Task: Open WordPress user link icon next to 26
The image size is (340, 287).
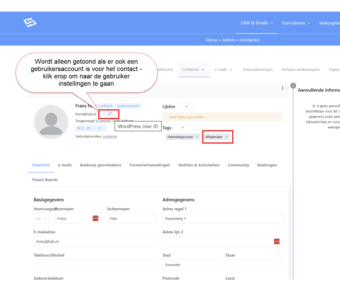Action: tap(110, 114)
